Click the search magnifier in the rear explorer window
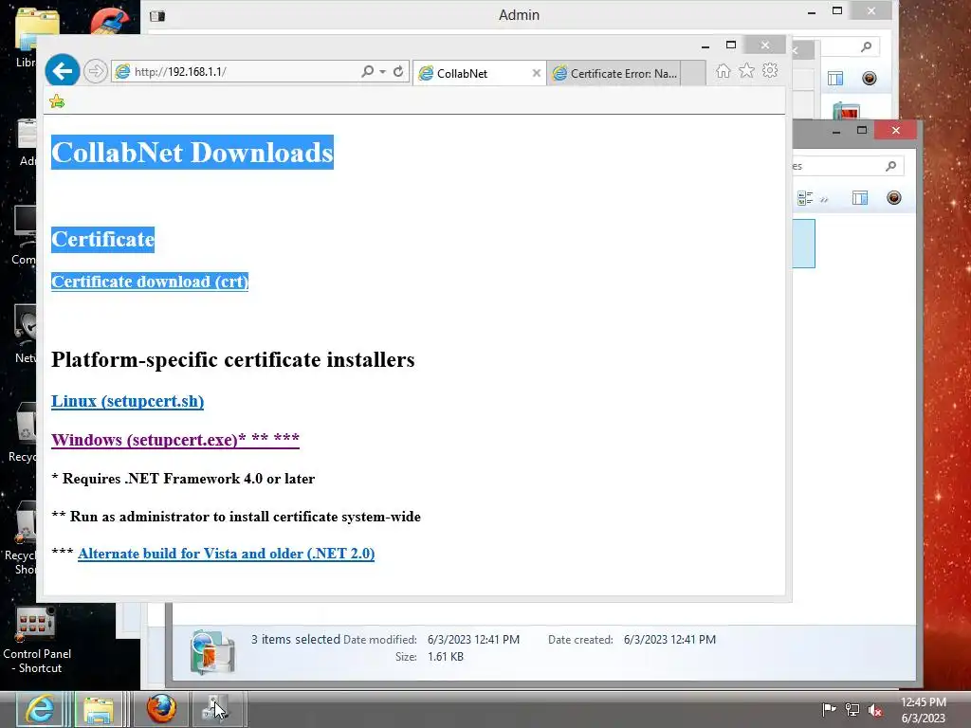Image resolution: width=971 pixels, height=728 pixels. 891,166
